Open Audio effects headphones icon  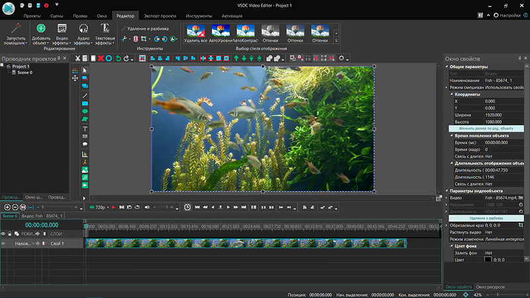coord(83,28)
